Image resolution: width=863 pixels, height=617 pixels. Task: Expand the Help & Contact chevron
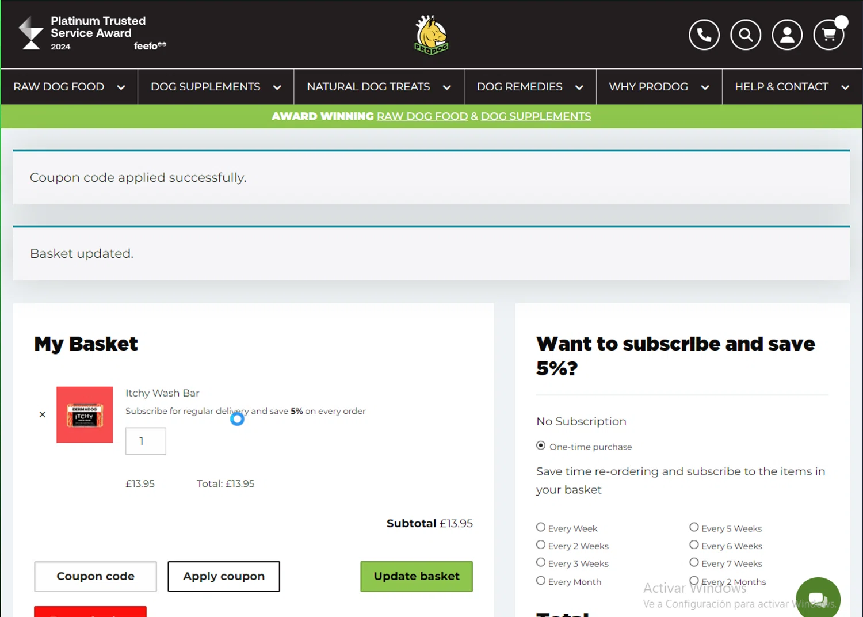click(x=845, y=87)
